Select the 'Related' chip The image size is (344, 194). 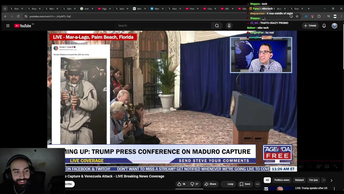pos(299,180)
